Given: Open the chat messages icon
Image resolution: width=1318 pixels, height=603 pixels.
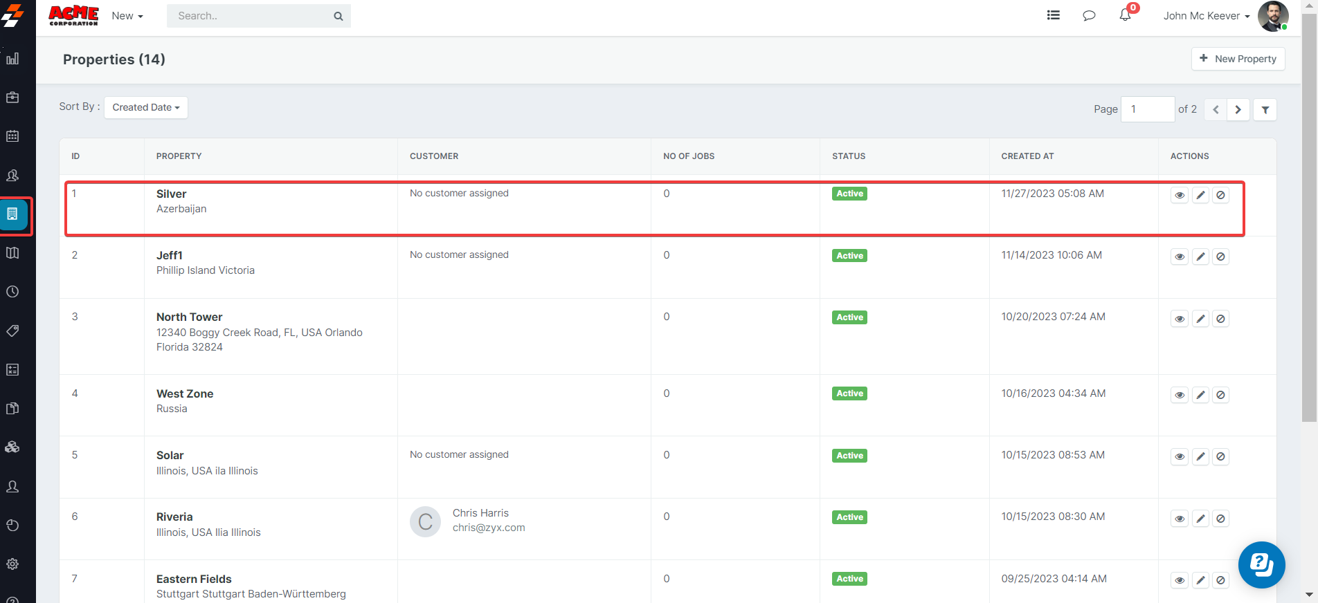Looking at the screenshot, I should tap(1089, 15).
